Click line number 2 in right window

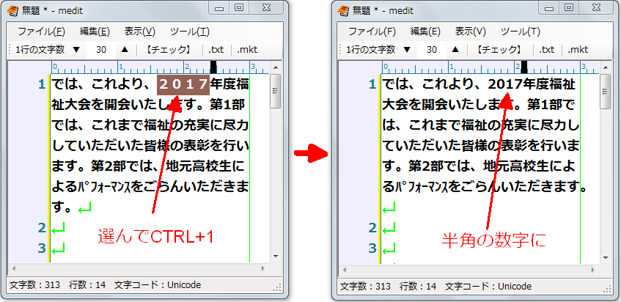tap(372, 227)
